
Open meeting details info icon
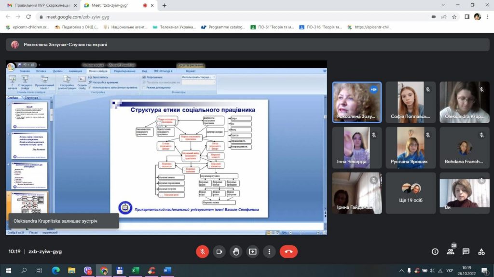(435, 252)
